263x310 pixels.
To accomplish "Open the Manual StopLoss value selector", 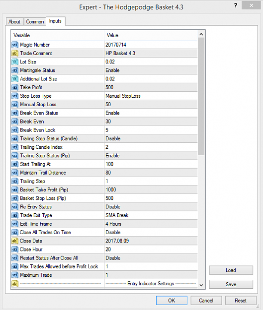I will click(x=151, y=96).
